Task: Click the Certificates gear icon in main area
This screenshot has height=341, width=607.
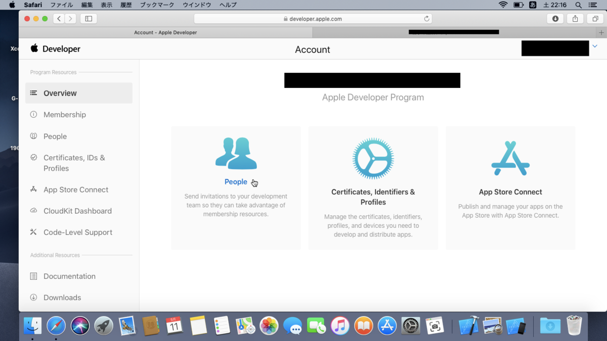Action: 373,158
